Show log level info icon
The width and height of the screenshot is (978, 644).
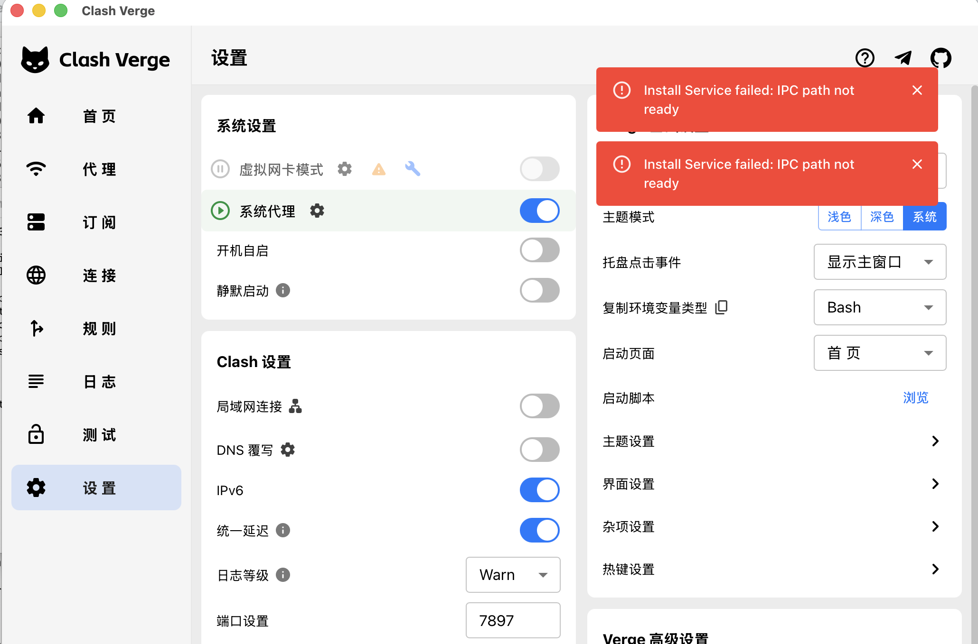click(283, 575)
